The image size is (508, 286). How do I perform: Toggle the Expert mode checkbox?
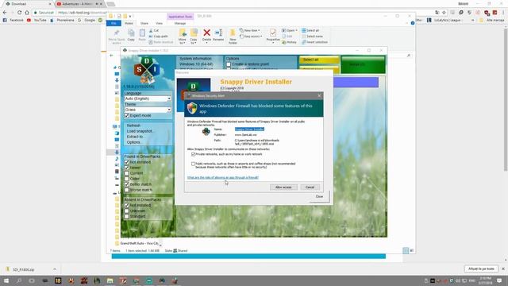click(127, 115)
